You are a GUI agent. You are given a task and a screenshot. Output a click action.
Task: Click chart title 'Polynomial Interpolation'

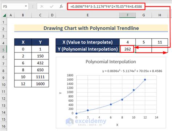coord(111,62)
